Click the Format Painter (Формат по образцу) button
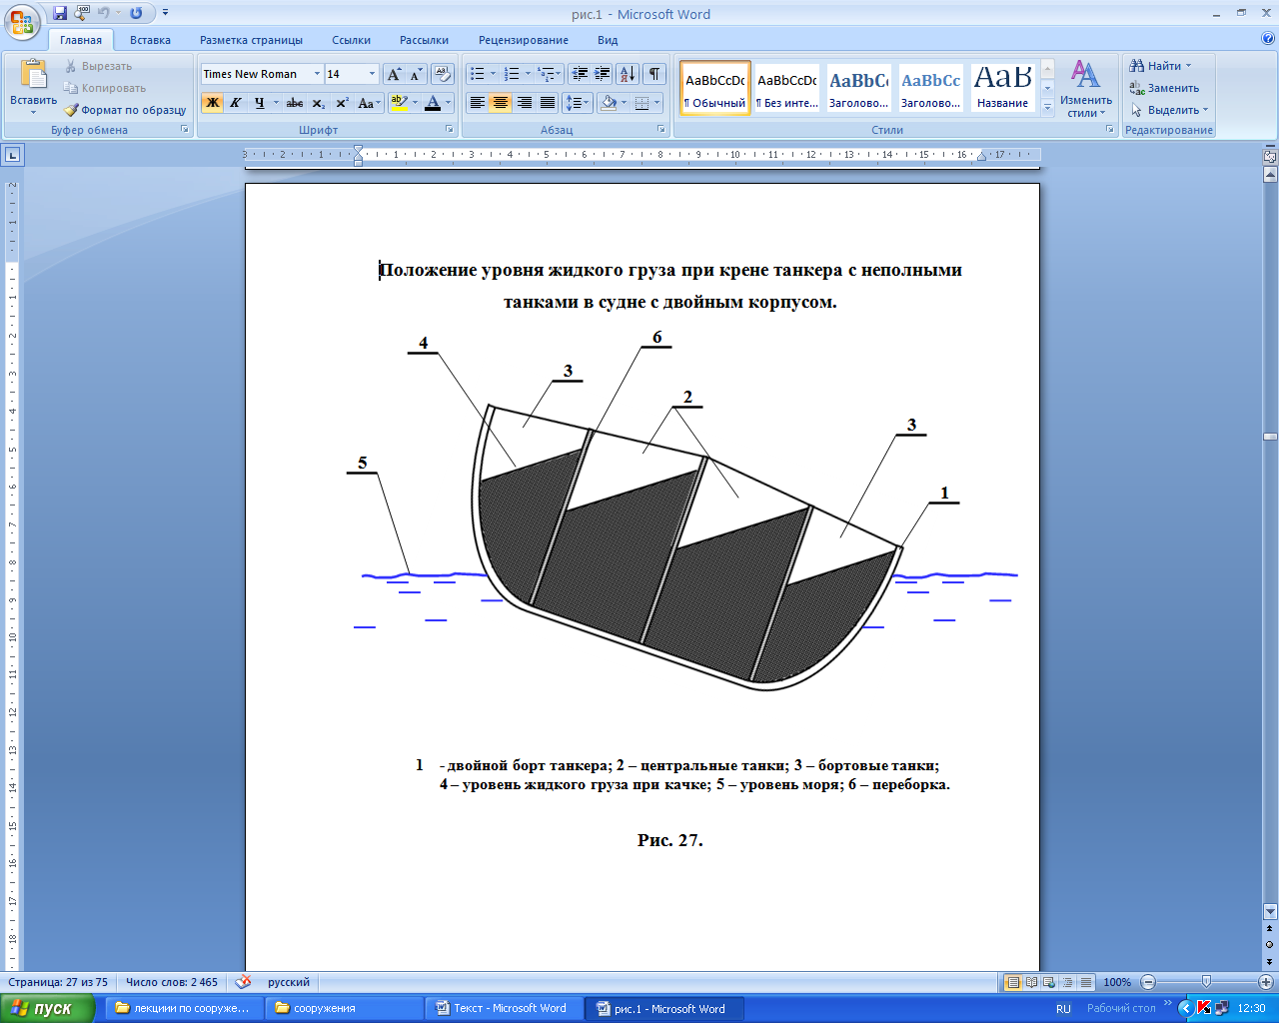1279x1023 pixels. coord(126,110)
